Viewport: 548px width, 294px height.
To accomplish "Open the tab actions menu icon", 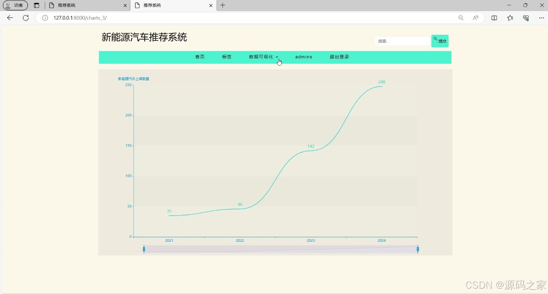I will tap(36, 5).
